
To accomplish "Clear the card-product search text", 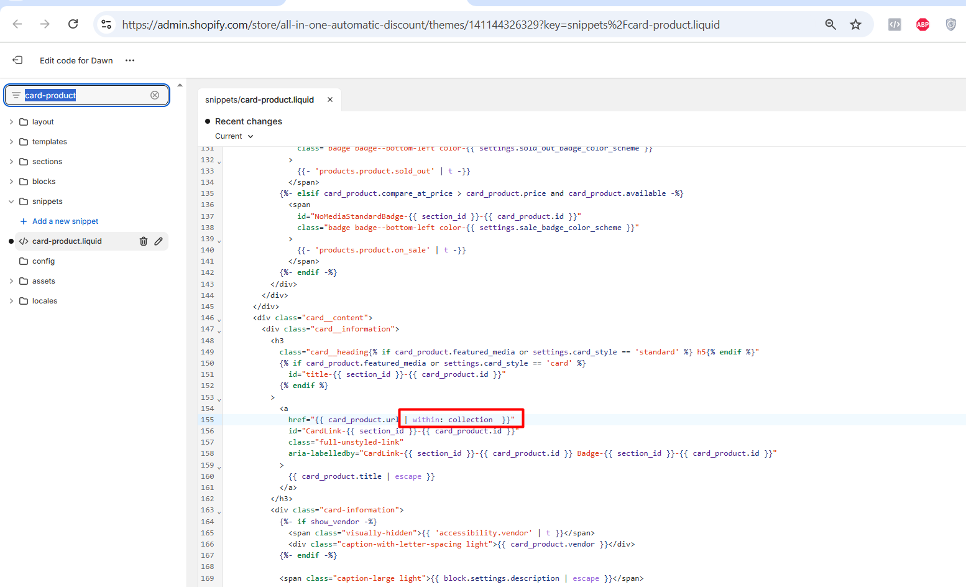I will [x=155, y=95].
